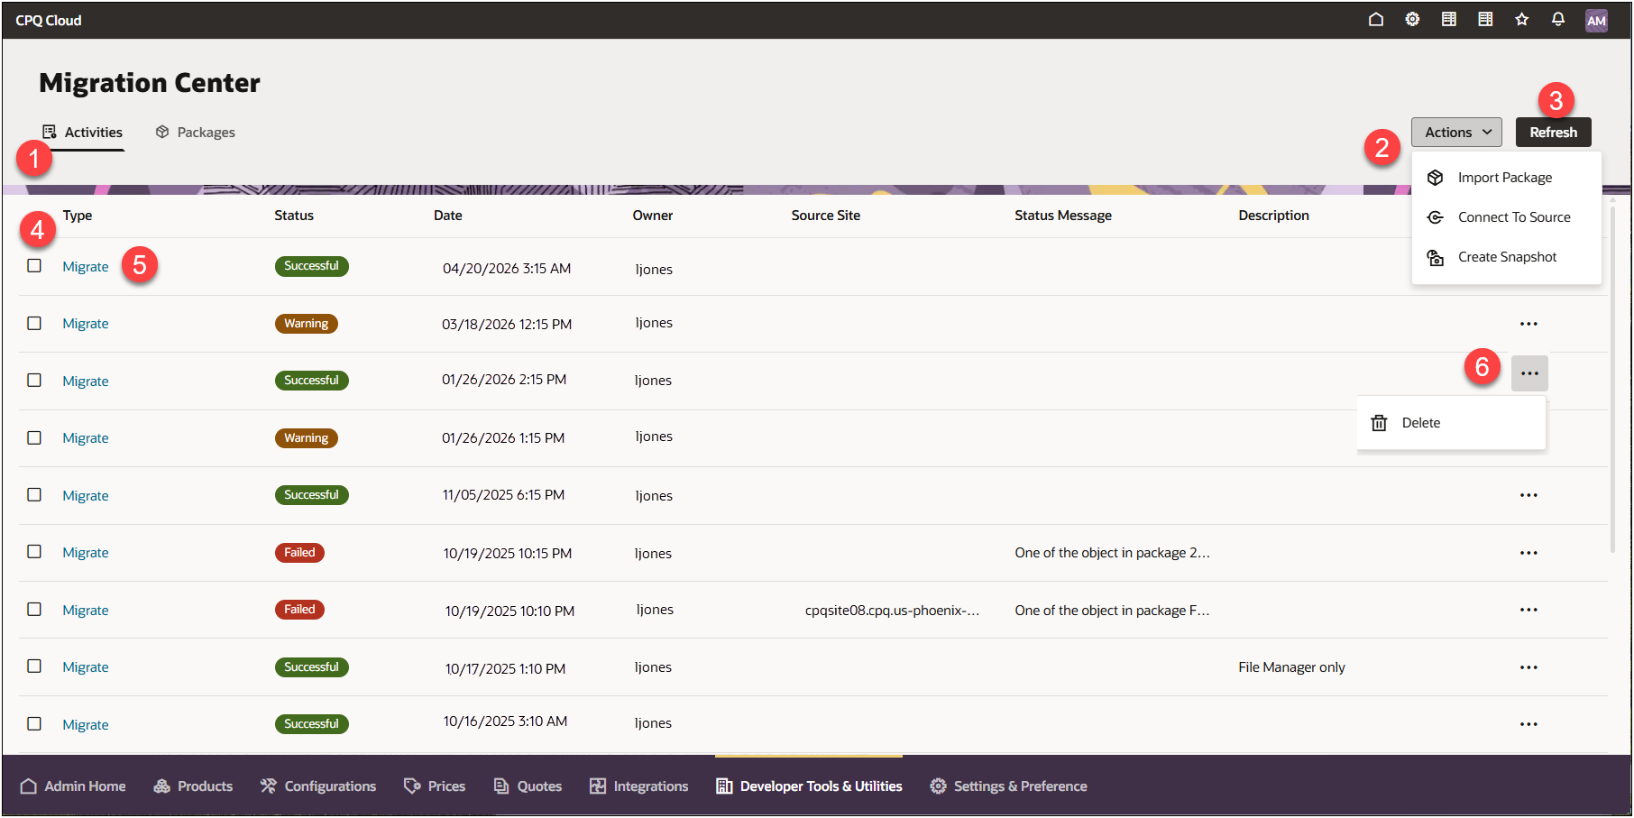Open Migrate link dated 03/18/2026
The image size is (1634, 818).
86,324
